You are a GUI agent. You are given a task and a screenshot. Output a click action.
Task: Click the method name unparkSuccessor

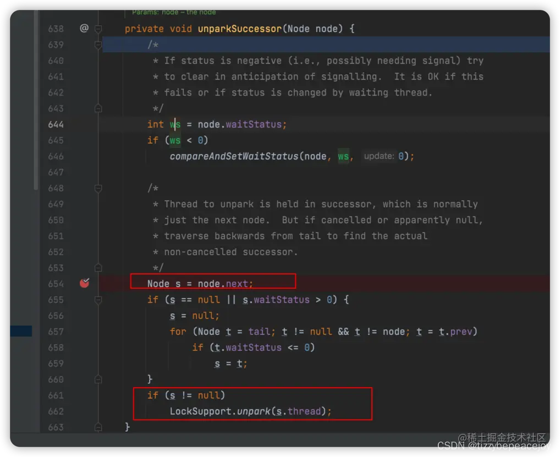pos(240,29)
